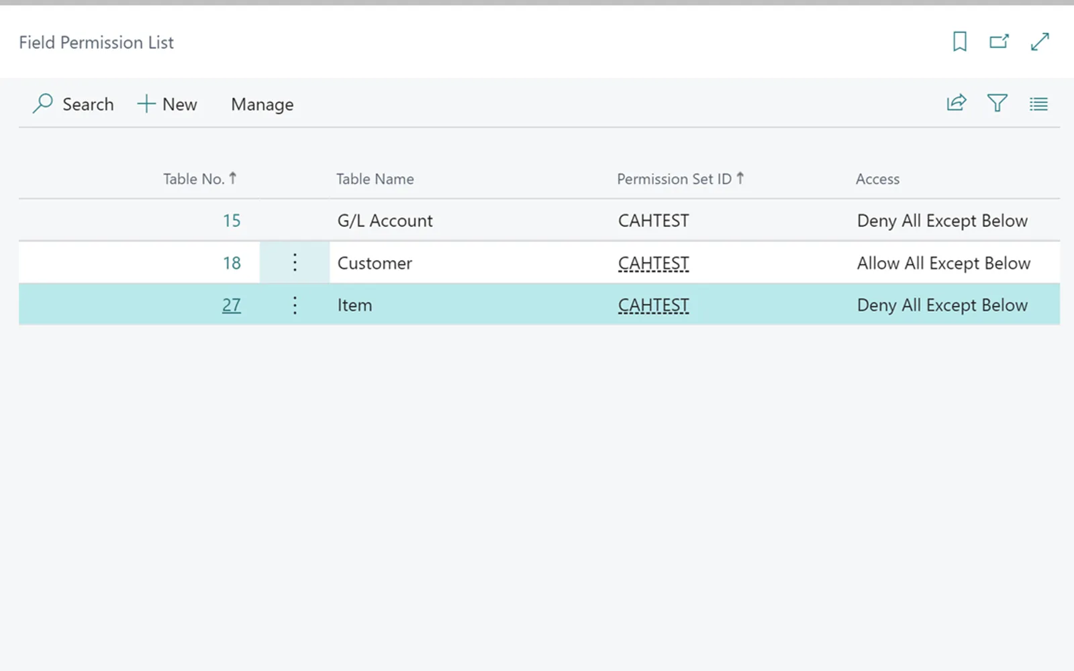Image resolution: width=1074 pixels, height=671 pixels.
Task: Click CAHTEST in the G/L Account row
Action: coord(654,221)
